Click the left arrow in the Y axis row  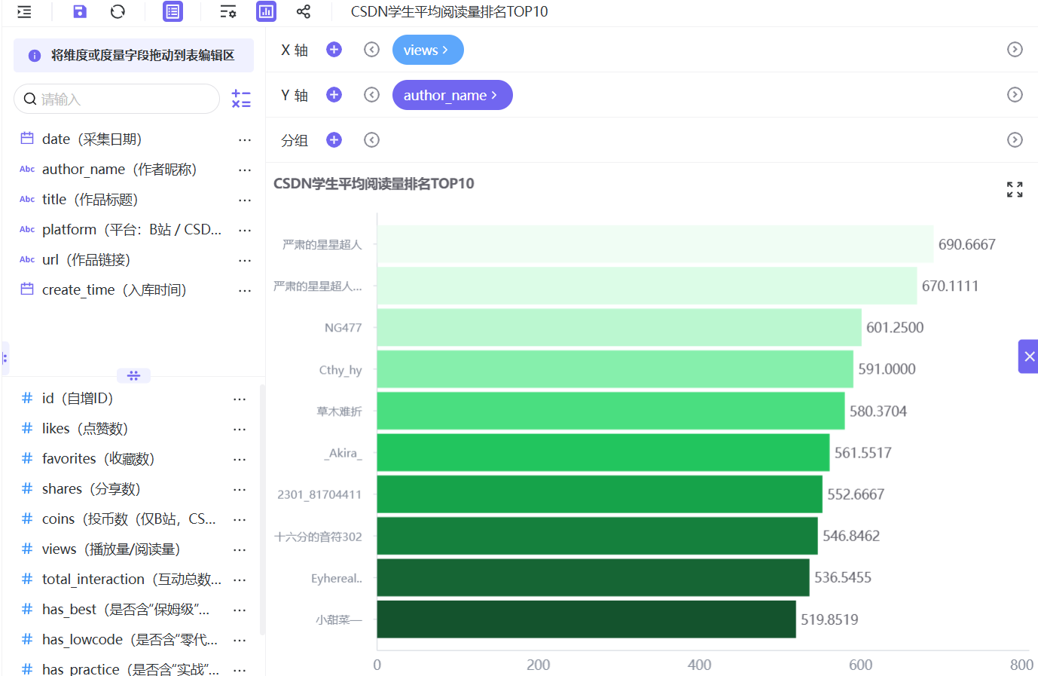371,95
